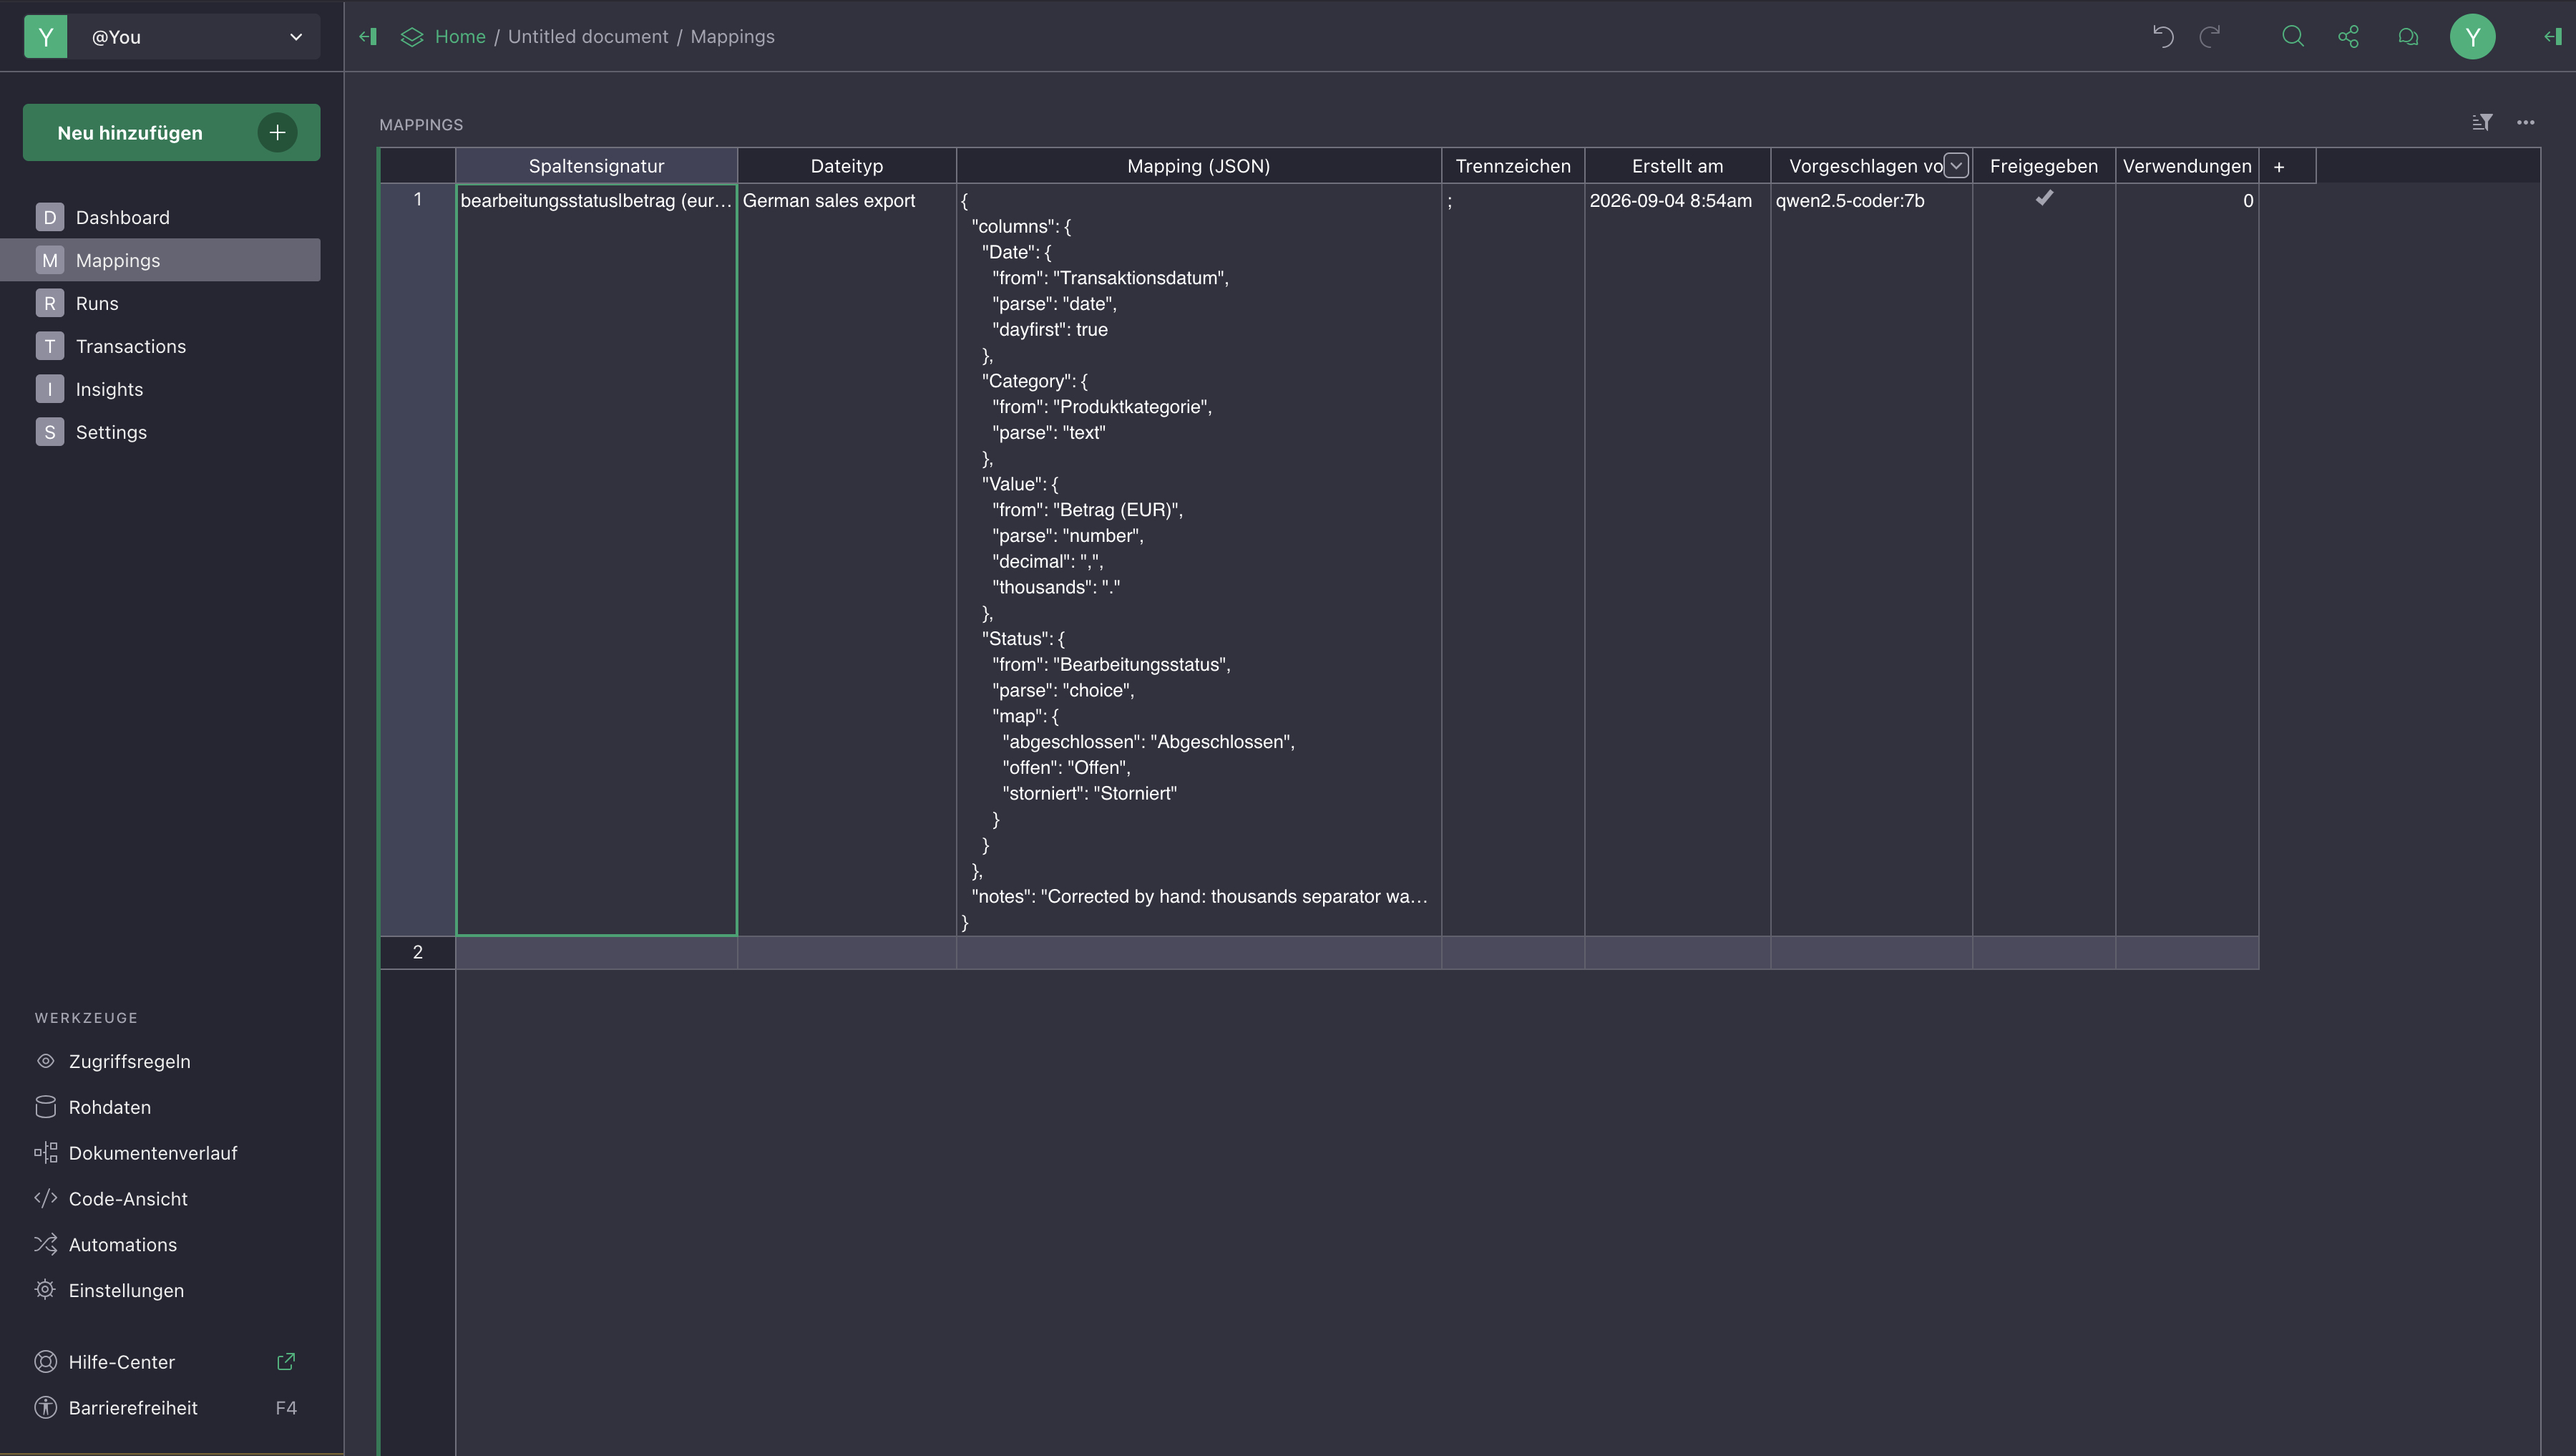Image resolution: width=2576 pixels, height=1456 pixels.
Task: Select the Trennzeichen column header
Action: tap(1513, 166)
